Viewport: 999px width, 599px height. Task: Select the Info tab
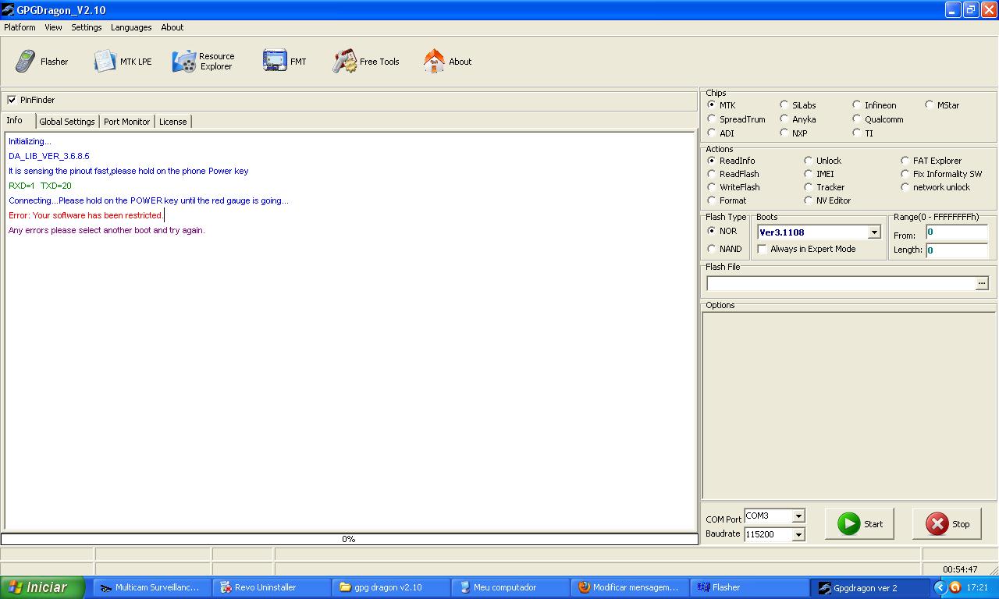click(16, 121)
